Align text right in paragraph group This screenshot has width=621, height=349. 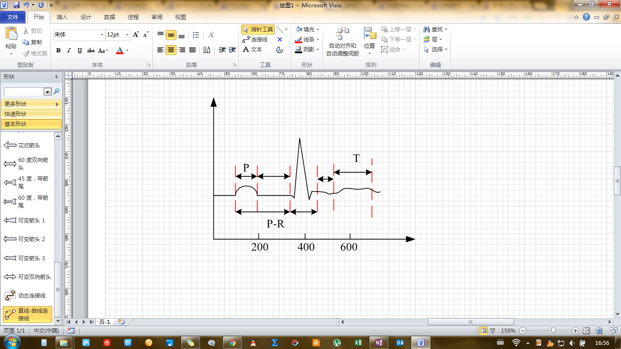(182, 50)
